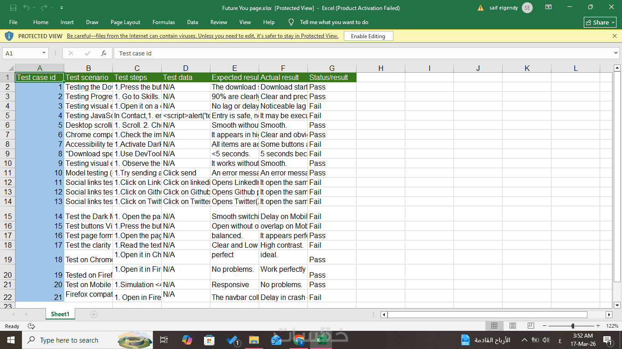Screen dimensions: 622x349
Task: Open Copilot from the taskbar
Action: [187, 340]
